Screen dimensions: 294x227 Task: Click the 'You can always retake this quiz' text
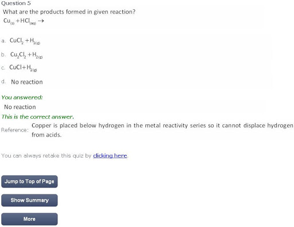[x=46, y=156]
